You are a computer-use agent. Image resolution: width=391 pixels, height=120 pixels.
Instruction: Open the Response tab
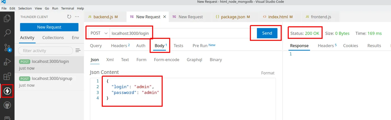click(x=299, y=46)
